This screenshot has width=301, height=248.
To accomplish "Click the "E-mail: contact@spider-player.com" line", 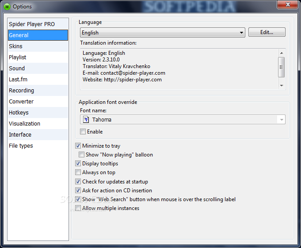I will (124, 73).
